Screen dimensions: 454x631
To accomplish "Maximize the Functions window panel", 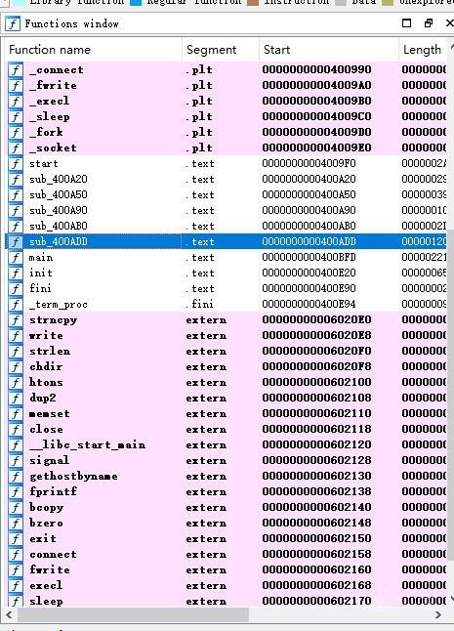I will pyautogui.click(x=406, y=22).
